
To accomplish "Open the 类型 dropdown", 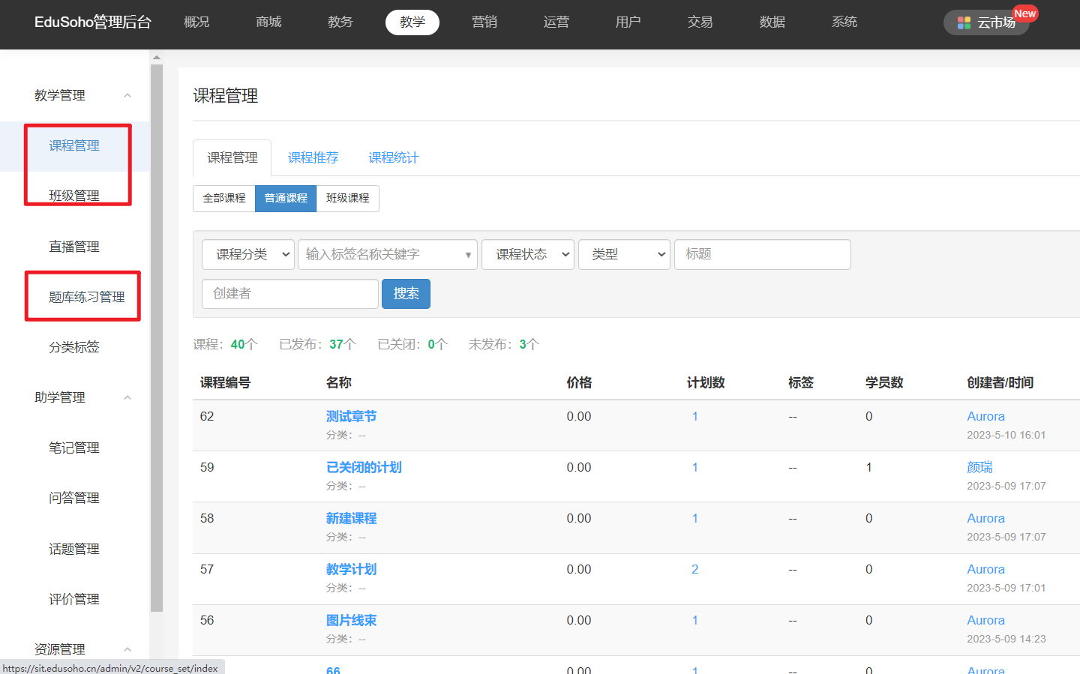I will [x=624, y=254].
